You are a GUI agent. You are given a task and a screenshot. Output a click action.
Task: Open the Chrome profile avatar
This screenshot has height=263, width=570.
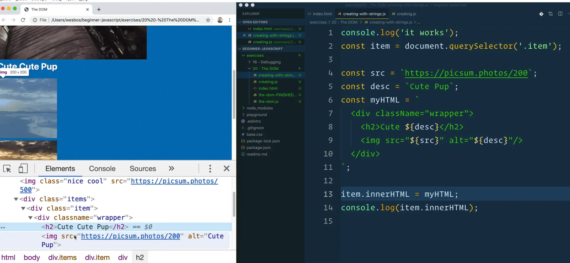coord(220,20)
